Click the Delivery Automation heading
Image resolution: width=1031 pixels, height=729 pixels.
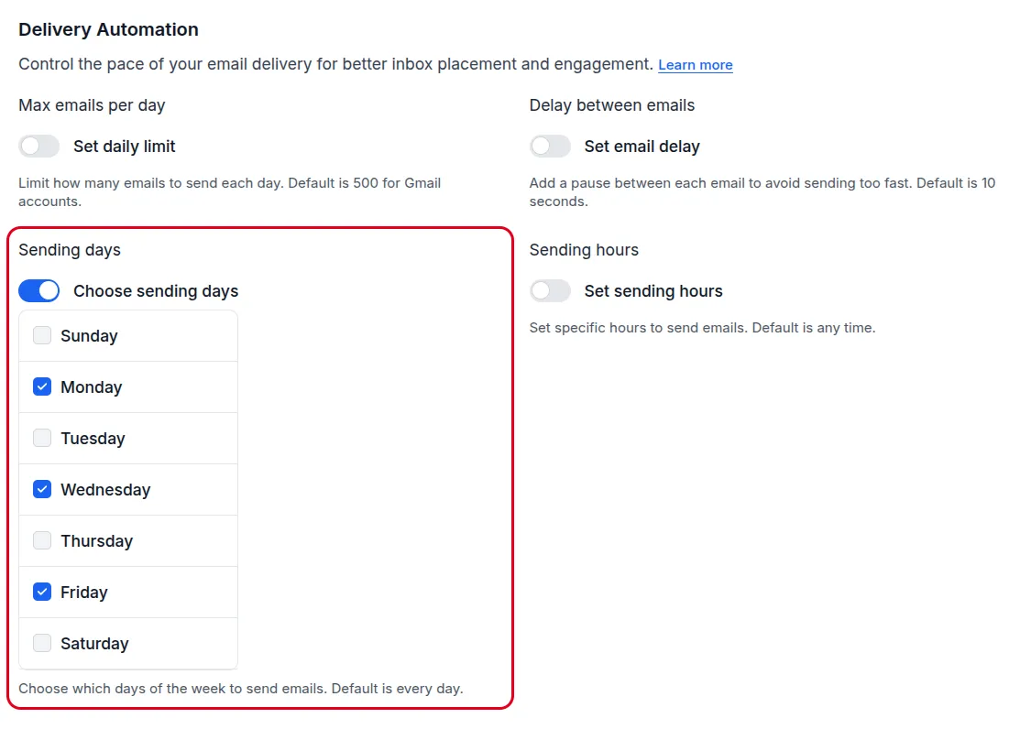(x=108, y=29)
